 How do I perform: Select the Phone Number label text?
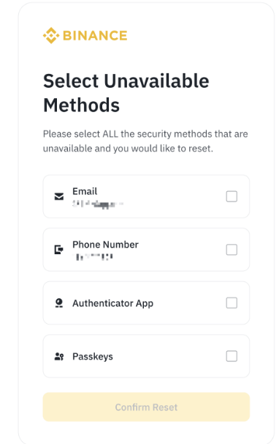(105, 245)
